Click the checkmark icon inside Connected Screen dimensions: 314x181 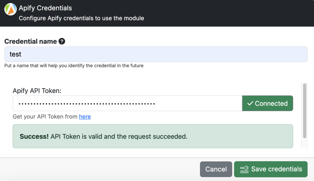250,104
